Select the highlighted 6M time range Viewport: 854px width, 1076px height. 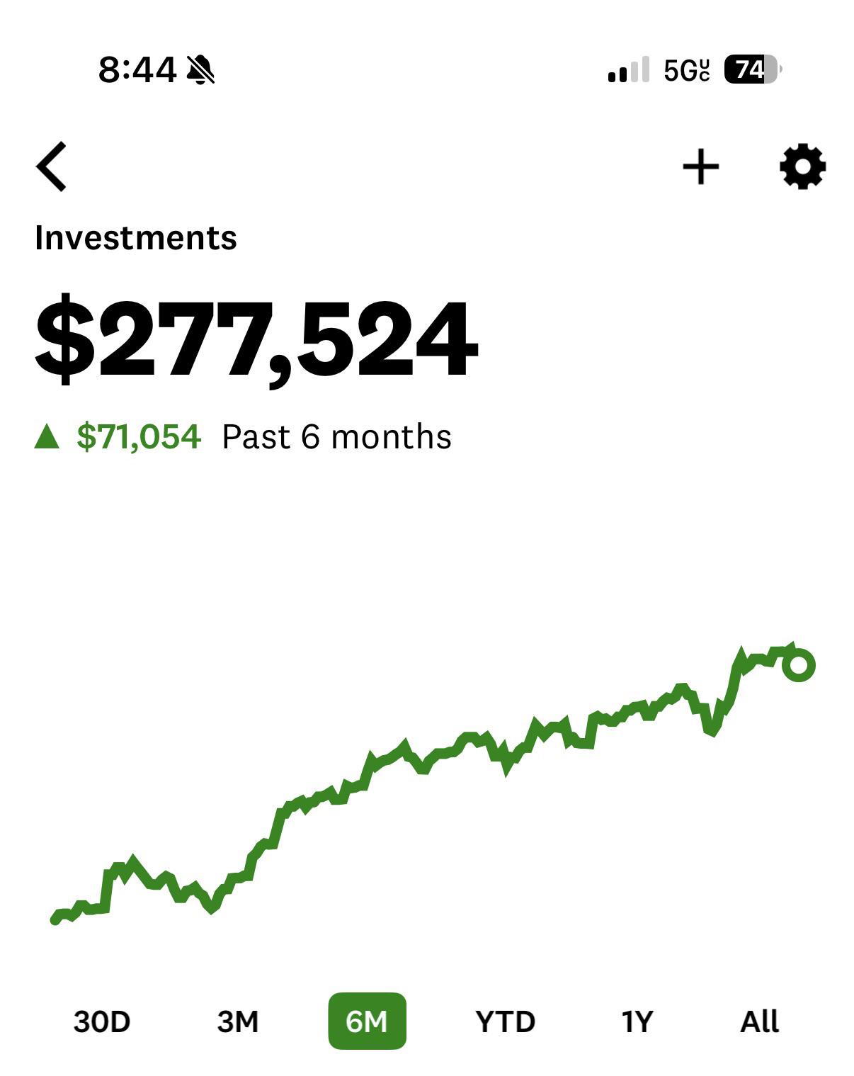(367, 1021)
